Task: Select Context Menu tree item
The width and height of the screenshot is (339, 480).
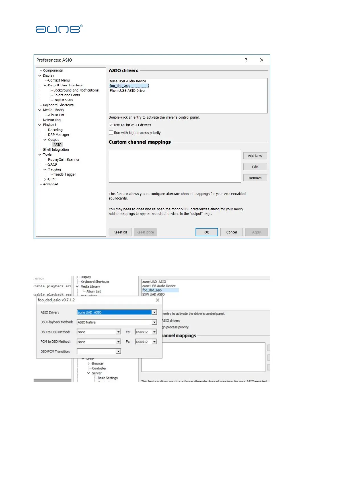Action: click(59, 80)
